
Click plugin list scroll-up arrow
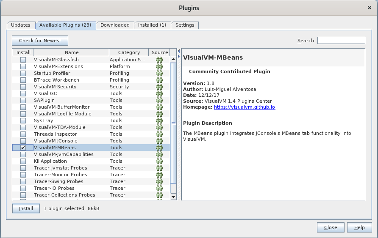[x=173, y=59]
